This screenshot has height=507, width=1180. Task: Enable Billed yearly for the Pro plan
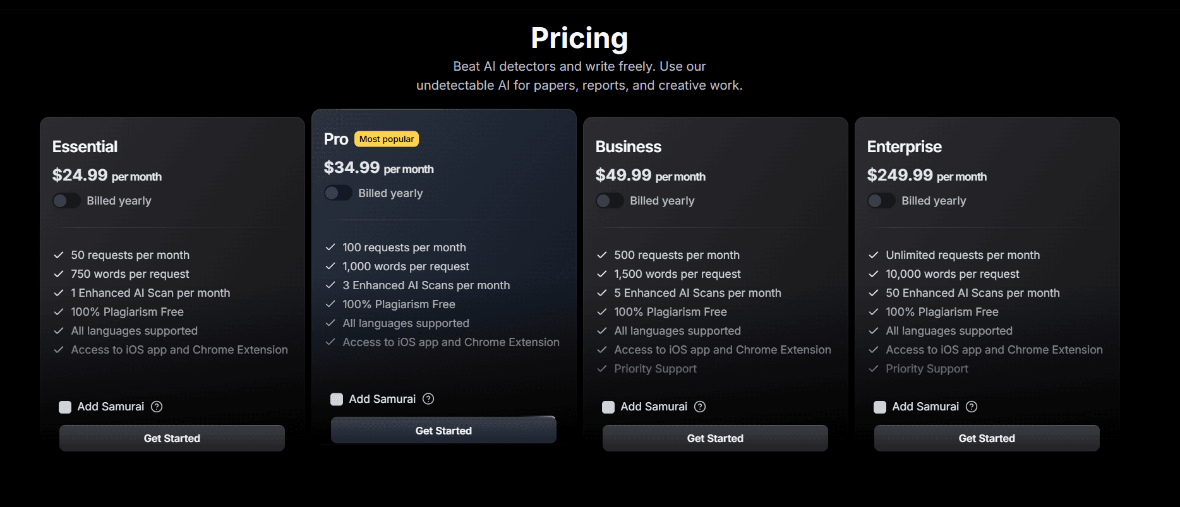338,193
